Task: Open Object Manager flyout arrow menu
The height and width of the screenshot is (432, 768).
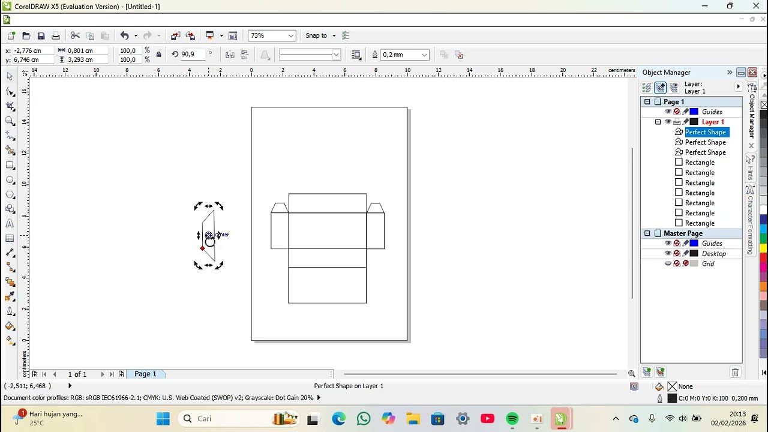Action: click(739, 88)
